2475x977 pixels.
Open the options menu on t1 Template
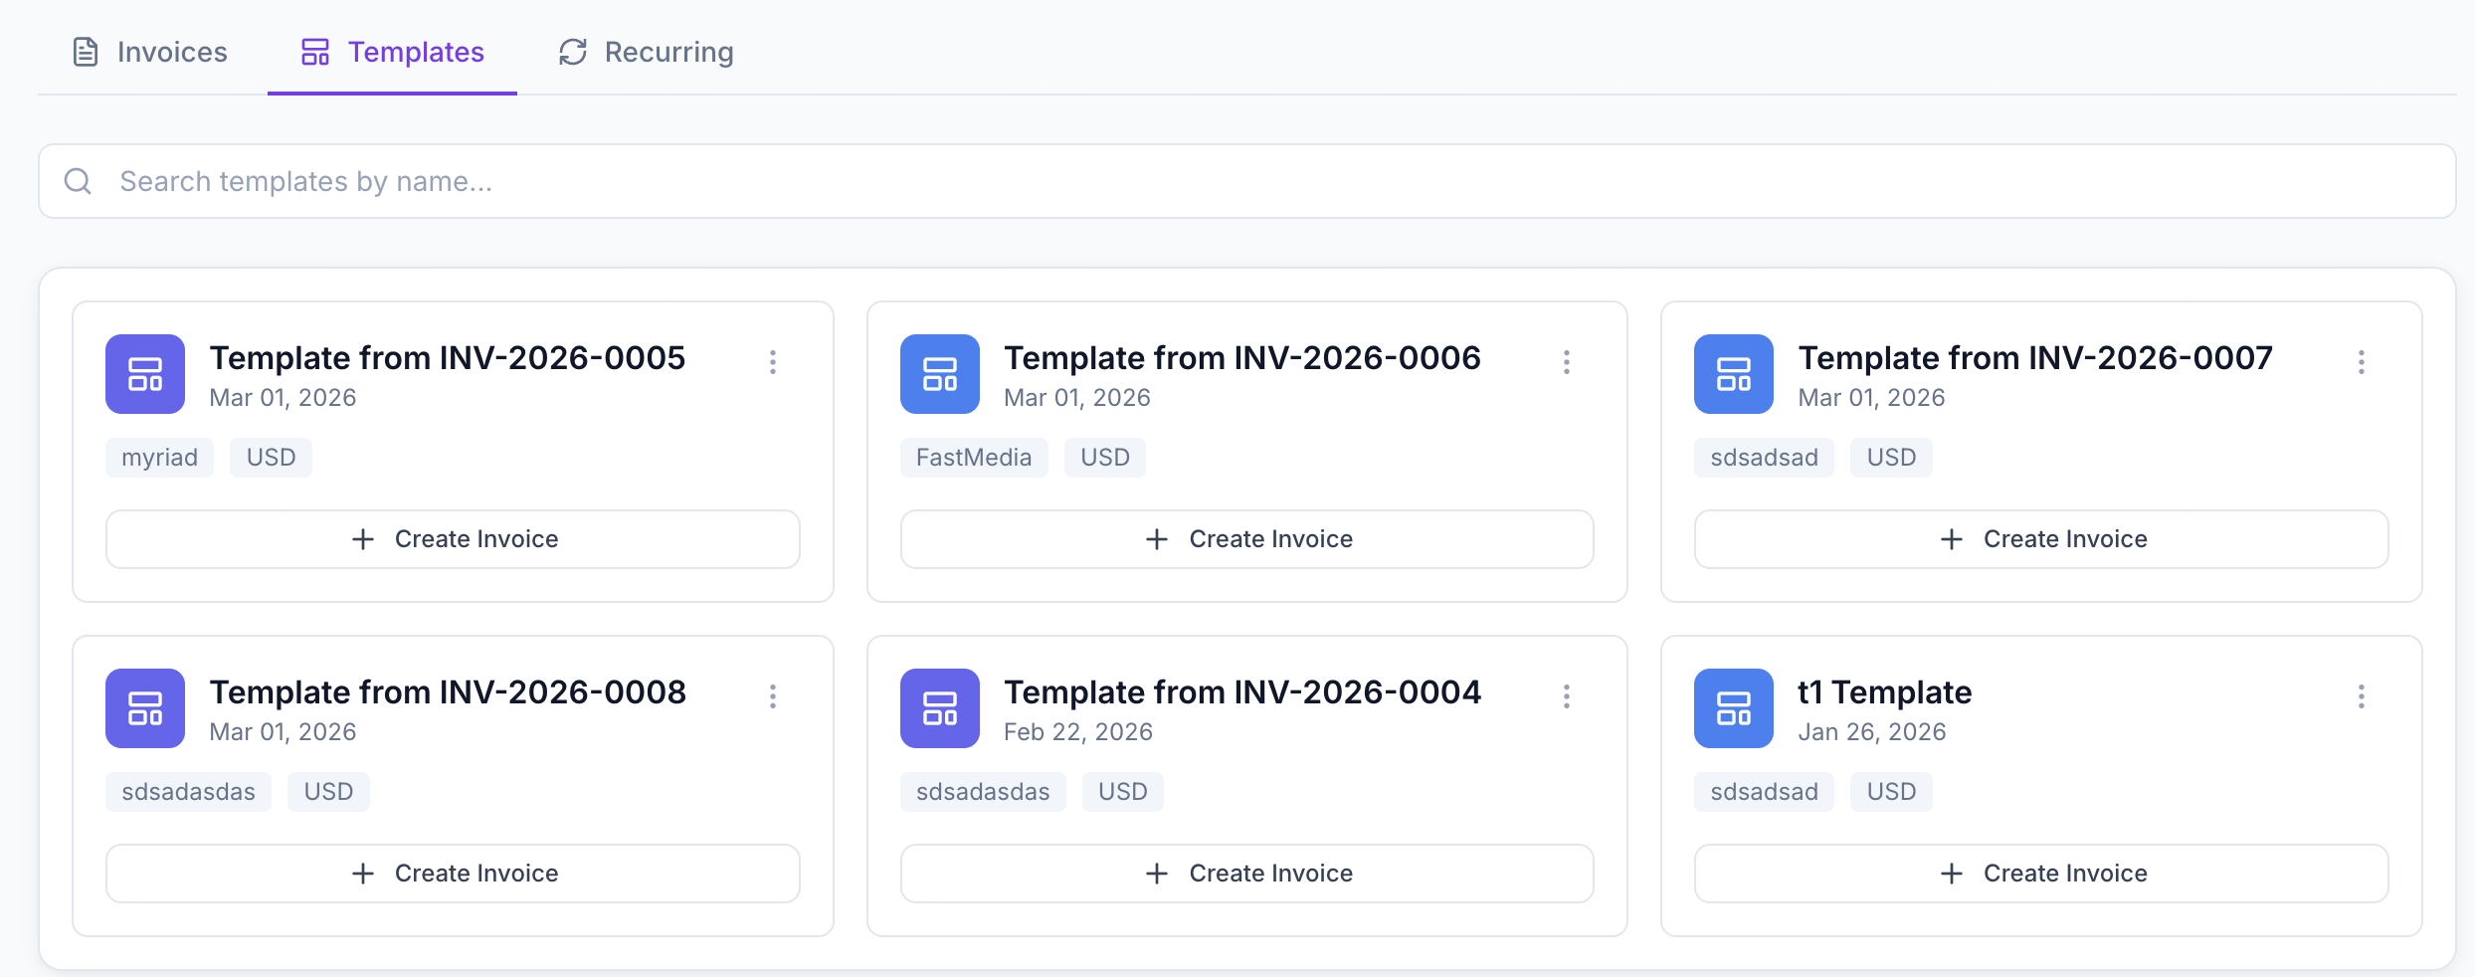pos(2362,696)
